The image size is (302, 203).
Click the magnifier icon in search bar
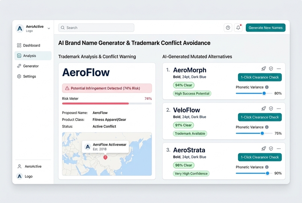click(x=63, y=28)
